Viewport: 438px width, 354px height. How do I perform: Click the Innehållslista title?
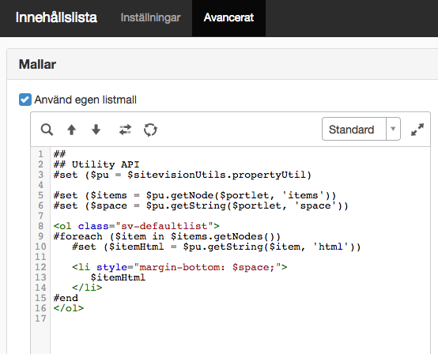click(56, 17)
